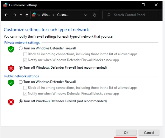Image resolution: width=165 pixels, height=138 pixels.
Task: Click the green shield icon under private network
Action: (11, 49)
